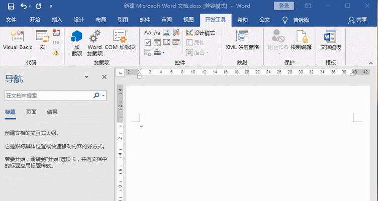Click the navigation search magnifier icon
The image size is (378, 201).
96,95
